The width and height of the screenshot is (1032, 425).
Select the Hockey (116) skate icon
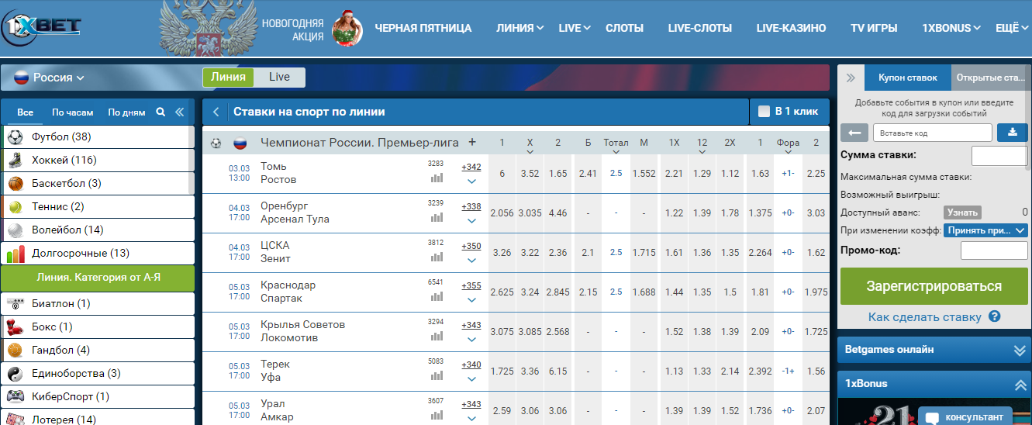point(16,161)
